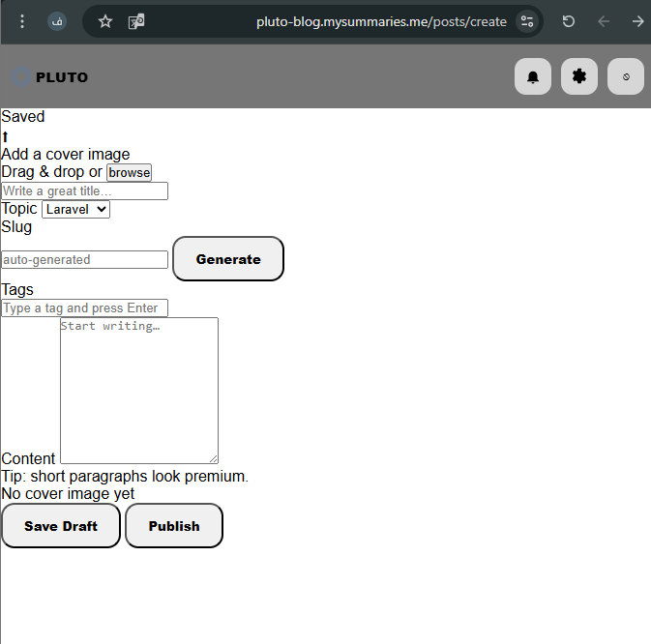Click the Generate slug button
Viewport: 651px width, 644px height.
(228, 259)
